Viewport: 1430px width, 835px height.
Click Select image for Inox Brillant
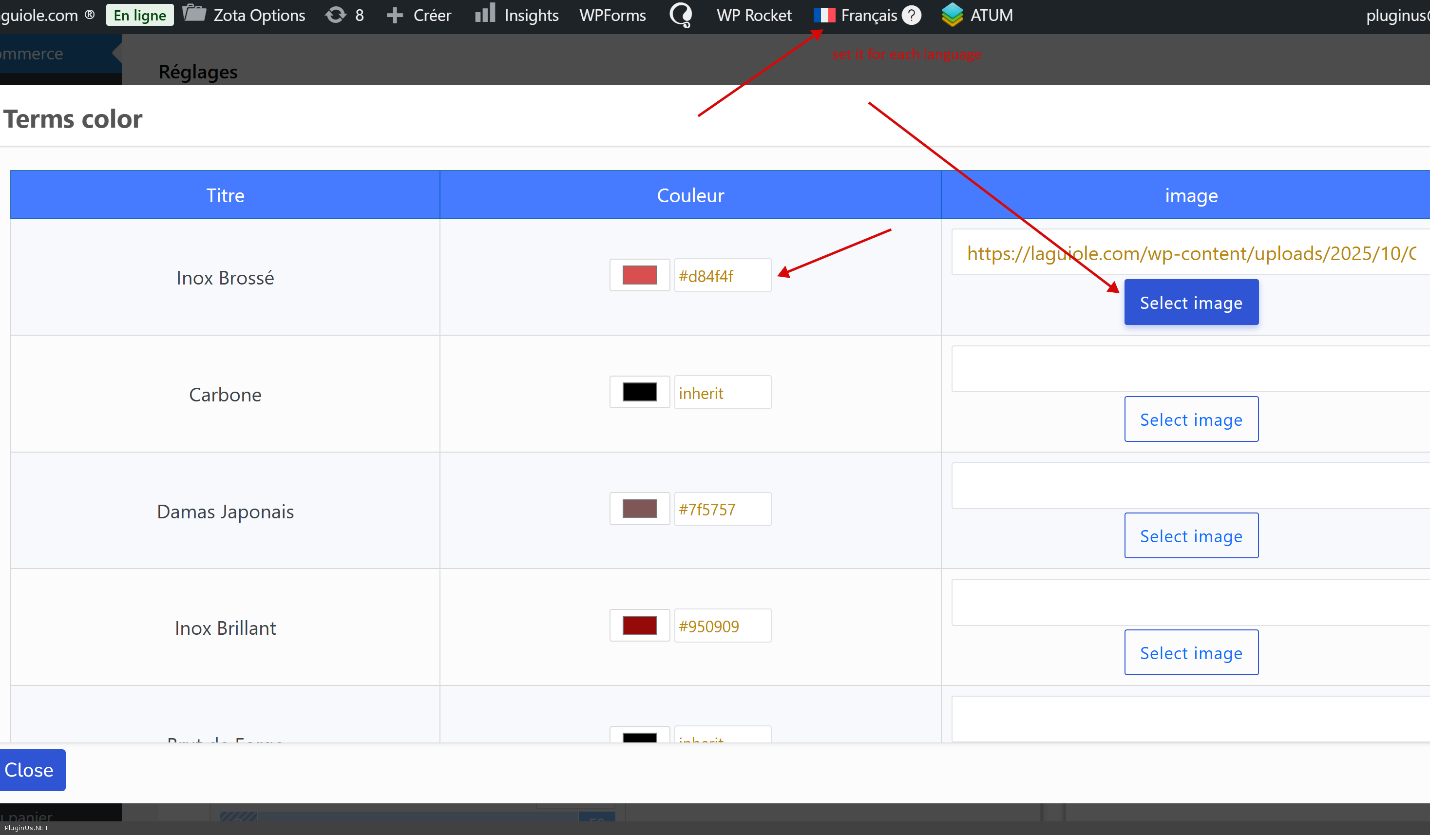[1191, 652]
